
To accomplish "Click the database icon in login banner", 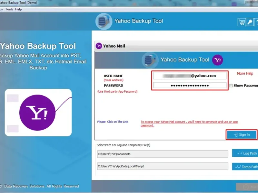I will [x=150, y=60].
